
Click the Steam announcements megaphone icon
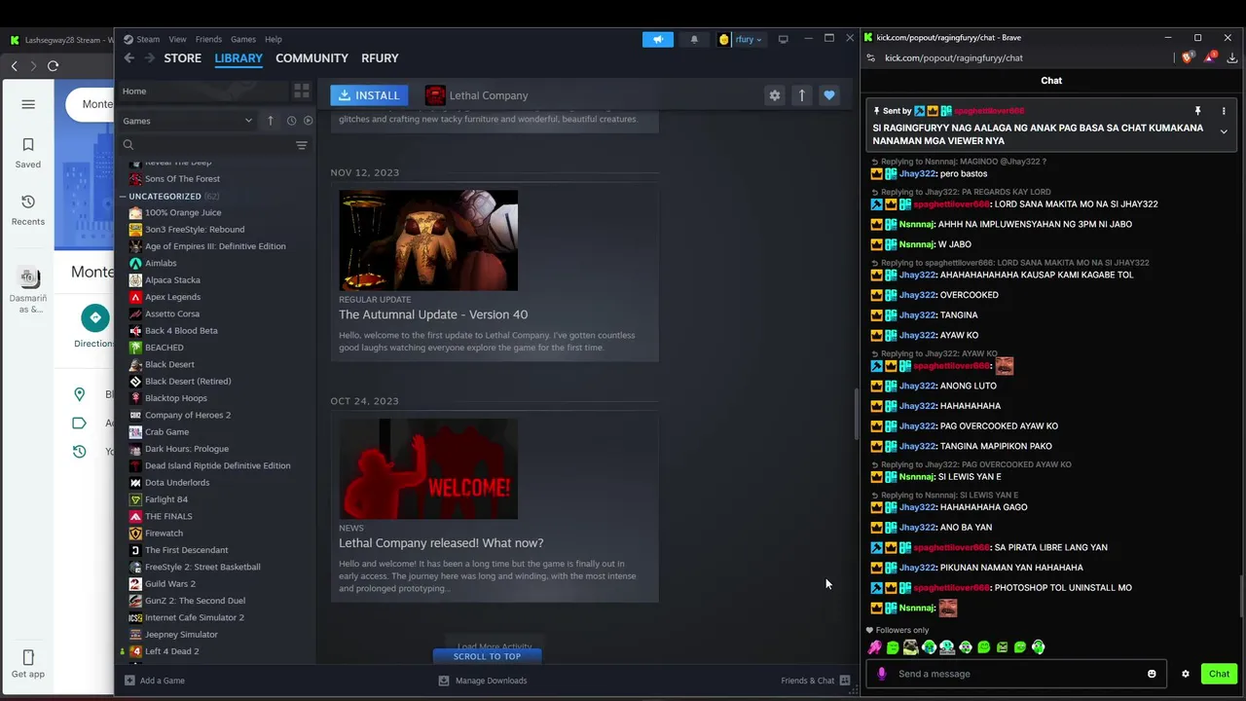[658, 39]
